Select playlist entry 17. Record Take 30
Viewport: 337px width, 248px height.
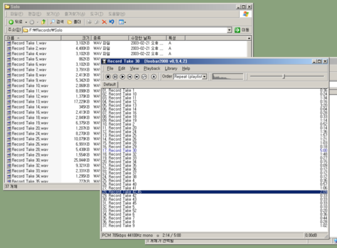pos(215,150)
